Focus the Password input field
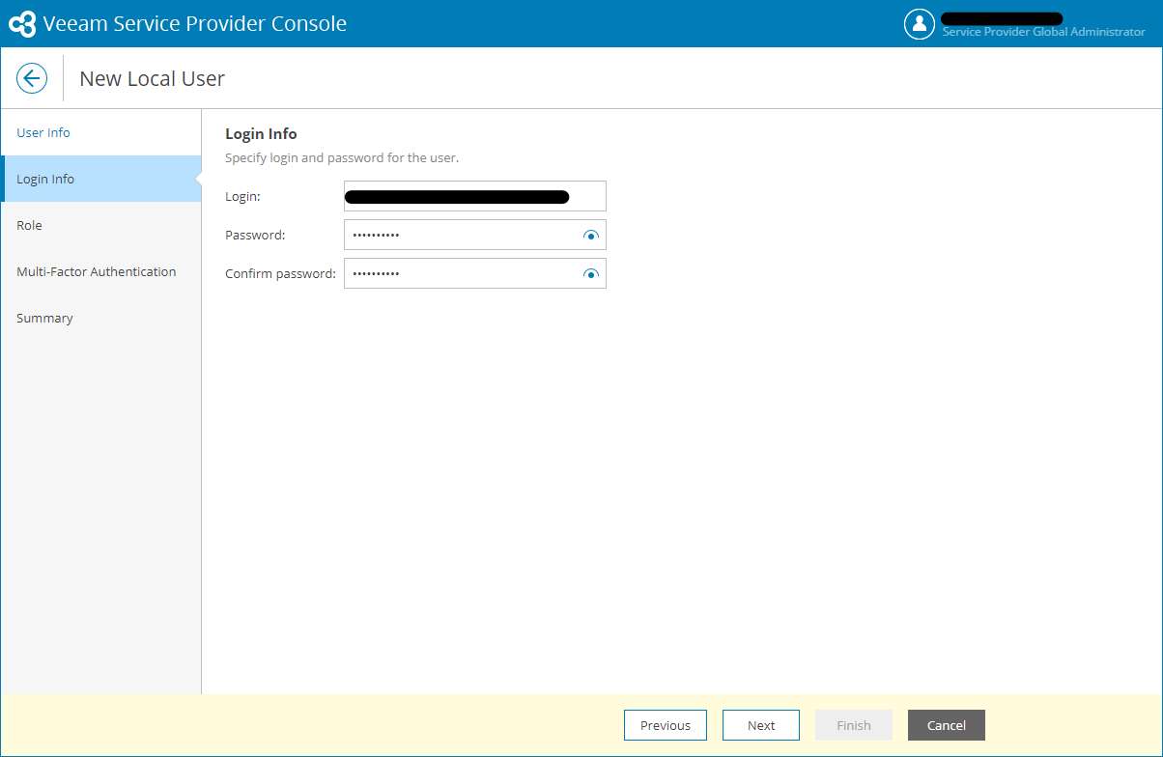 click(x=475, y=235)
